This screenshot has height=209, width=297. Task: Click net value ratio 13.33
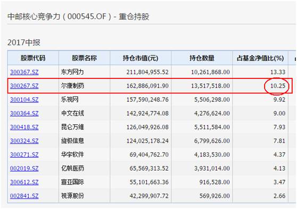coord(278,72)
